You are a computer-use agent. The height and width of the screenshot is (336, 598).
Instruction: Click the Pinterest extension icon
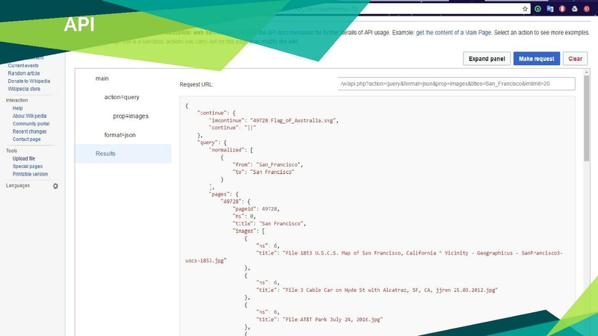point(587,9)
